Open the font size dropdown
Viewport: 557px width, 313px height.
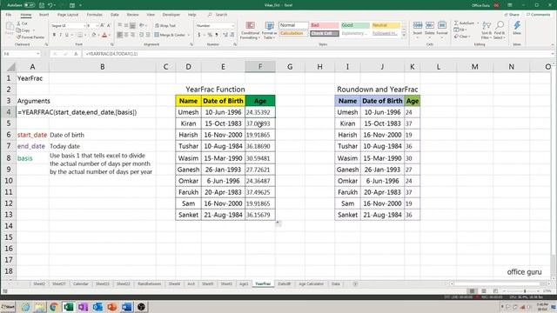(x=97, y=25)
